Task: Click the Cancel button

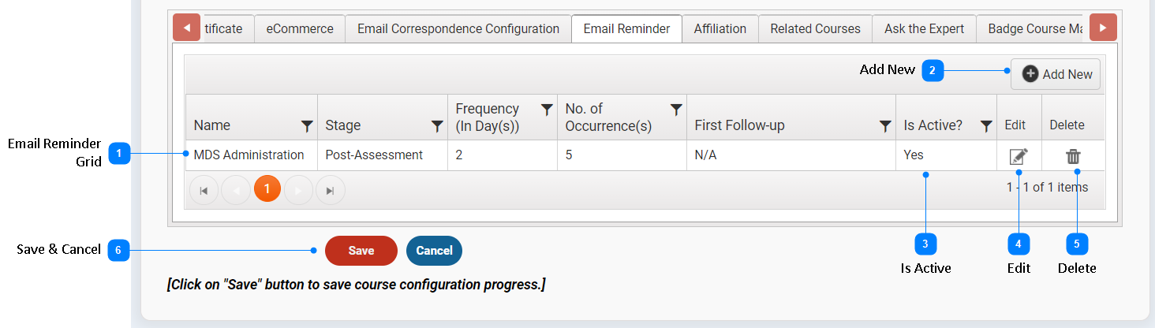Action: tap(434, 251)
